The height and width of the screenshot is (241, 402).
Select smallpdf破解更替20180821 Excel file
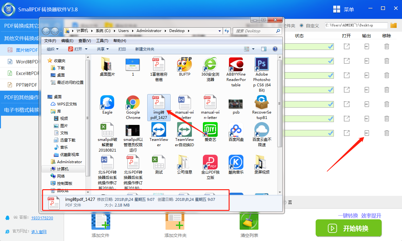tap(107, 137)
